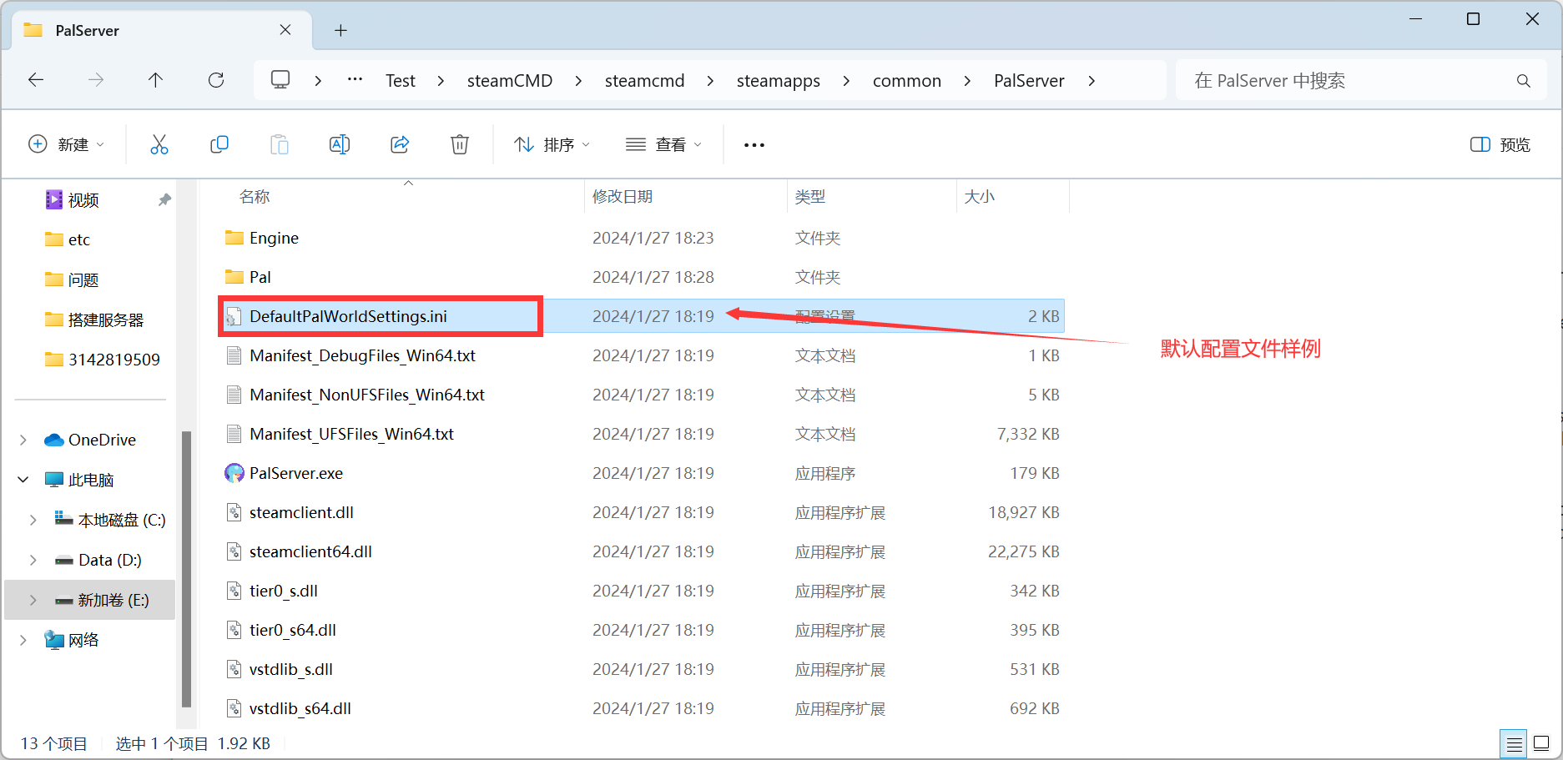This screenshot has width=1563, height=760.
Task: Click the search magnifier icon
Action: 1524,81
